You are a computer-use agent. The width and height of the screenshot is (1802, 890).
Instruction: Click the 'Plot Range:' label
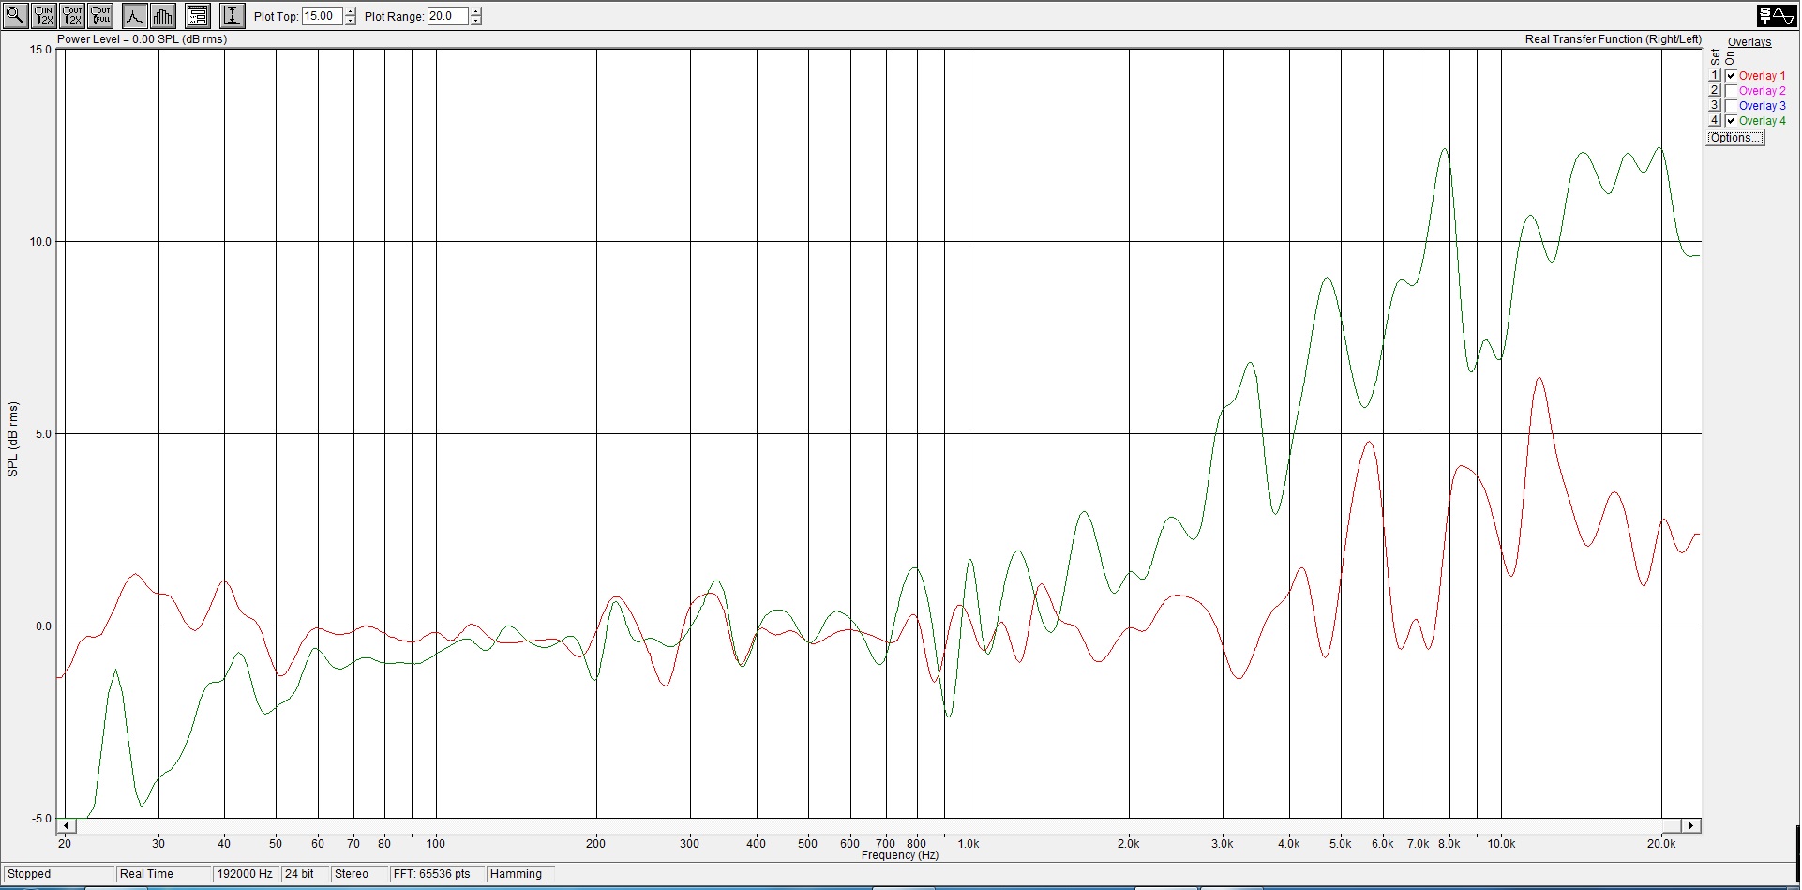pos(394,17)
